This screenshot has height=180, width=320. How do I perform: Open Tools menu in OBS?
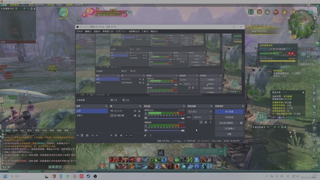coord(145,32)
